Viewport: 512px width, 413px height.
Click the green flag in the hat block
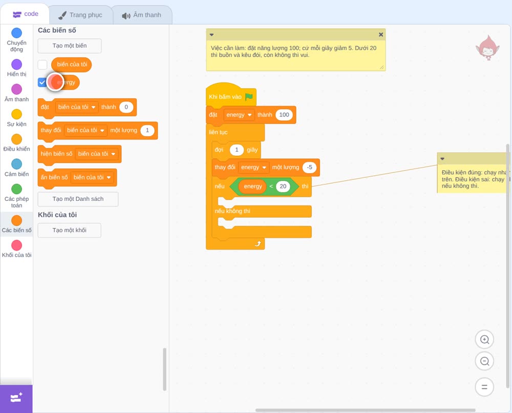pyautogui.click(x=249, y=97)
